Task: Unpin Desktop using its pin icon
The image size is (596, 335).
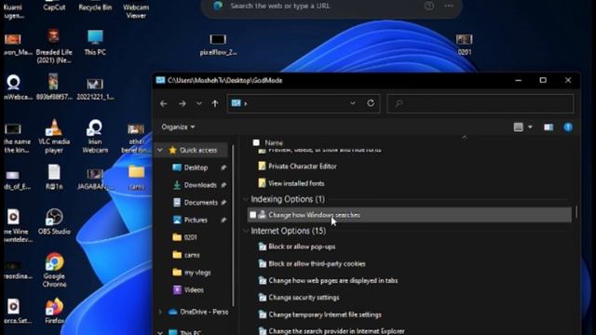Action: click(223, 167)
